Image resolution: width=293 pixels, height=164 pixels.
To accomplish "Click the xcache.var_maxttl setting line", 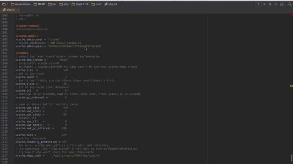I will coord(41,125).
